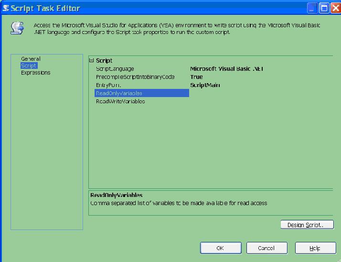Open Help for the Script Task Editor
The height and width of the screenshot is (262, 341).
point(316,248)
